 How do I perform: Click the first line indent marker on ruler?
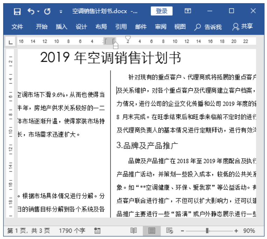click(128, 38)
